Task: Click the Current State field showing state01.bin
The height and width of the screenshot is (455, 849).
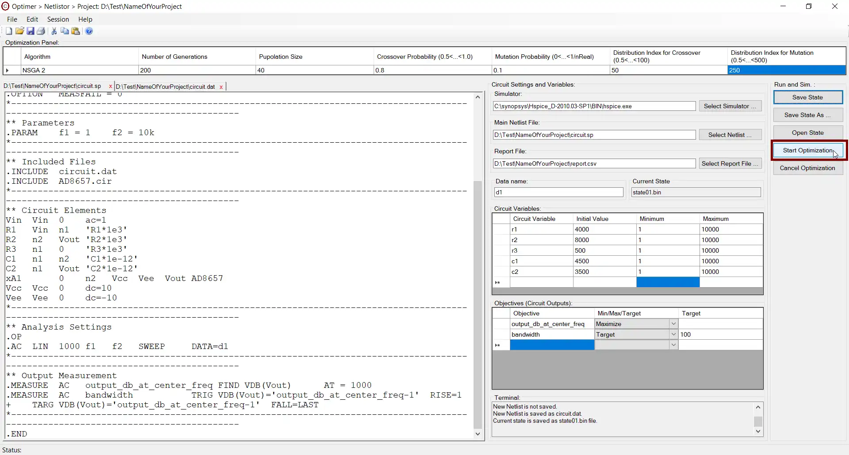Action: 696,192
